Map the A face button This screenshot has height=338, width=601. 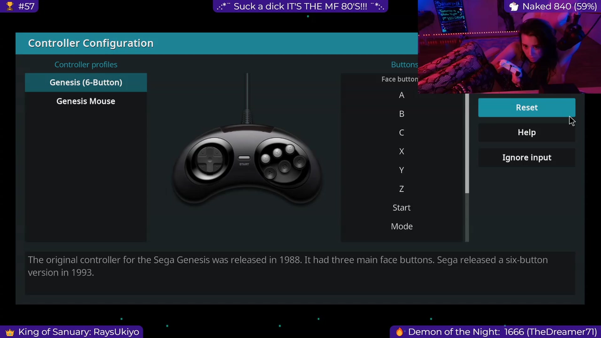point(402,95)
